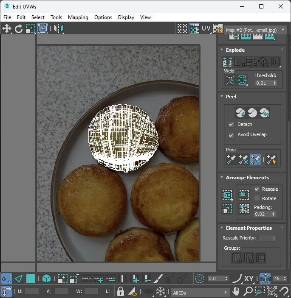Screen dimensions: 291x298
Task: Click Flatten by Material ID icon
Action: 263,62
